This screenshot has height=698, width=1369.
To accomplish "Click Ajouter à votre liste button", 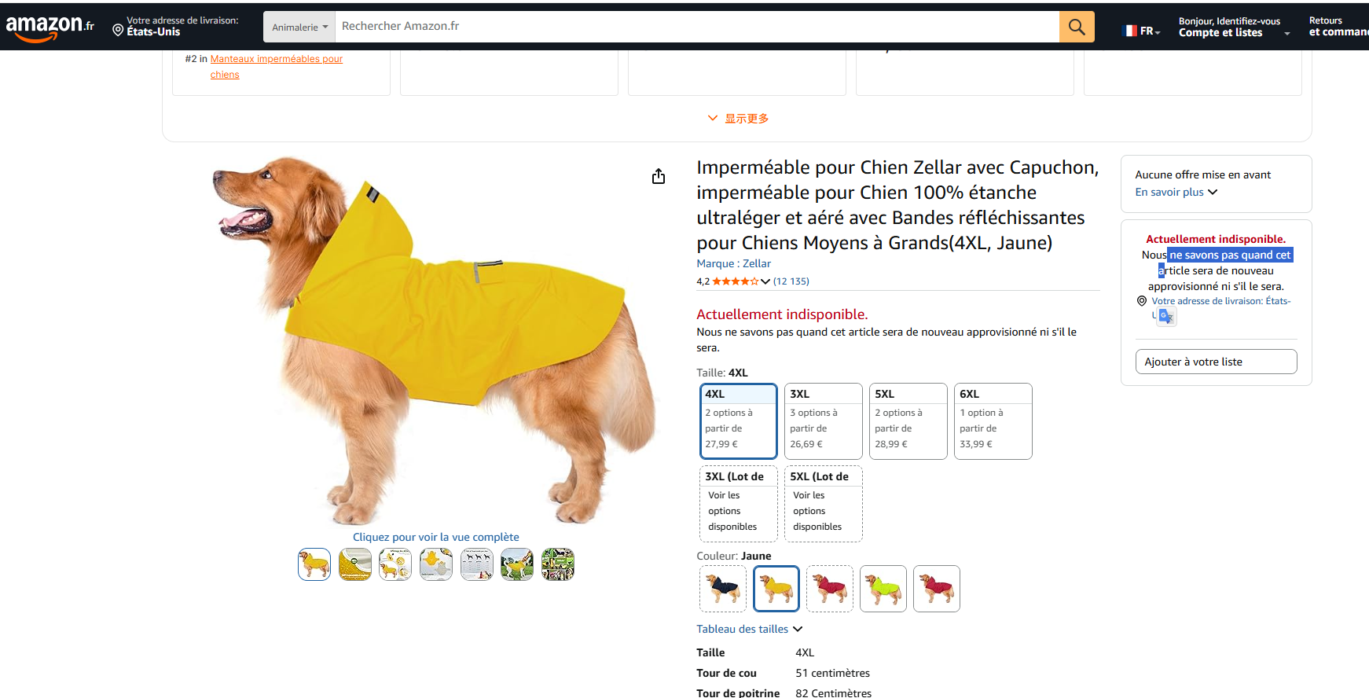I will [x=1216, y=362].
